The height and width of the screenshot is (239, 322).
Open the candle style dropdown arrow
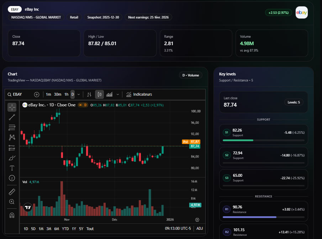tap(117, 94)
